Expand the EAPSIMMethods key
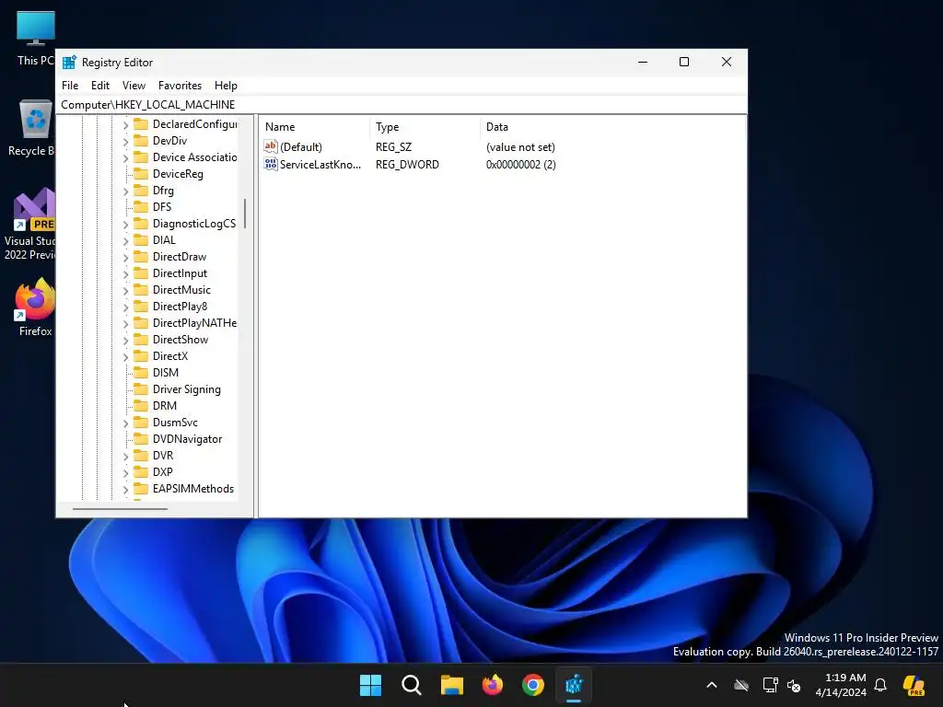Viewport: 943px width, 707px height. coord(125,490)
